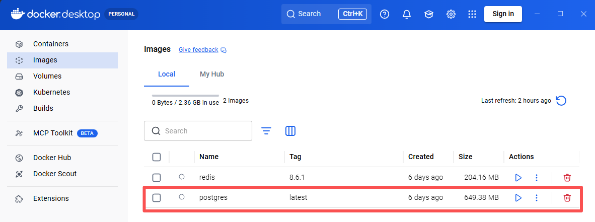The width and height of the screenshot is (595, 222).
Task: Click the 8.6.1 tag cell
Action: click(296, 177)
